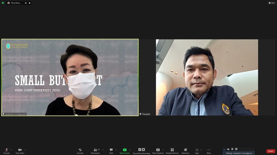This screenshot has height=155, width=277.
Task: Open the Chat panel
Action: (111, 151)
